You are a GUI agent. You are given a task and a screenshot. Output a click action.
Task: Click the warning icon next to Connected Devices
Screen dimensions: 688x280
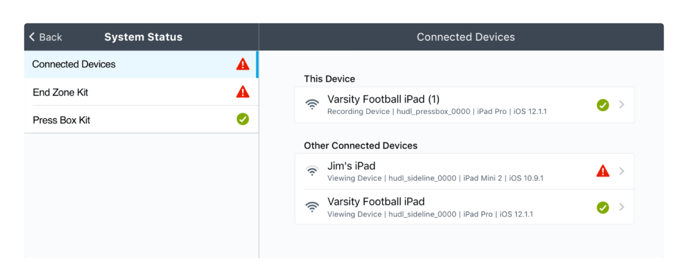[x=243, y=64]
